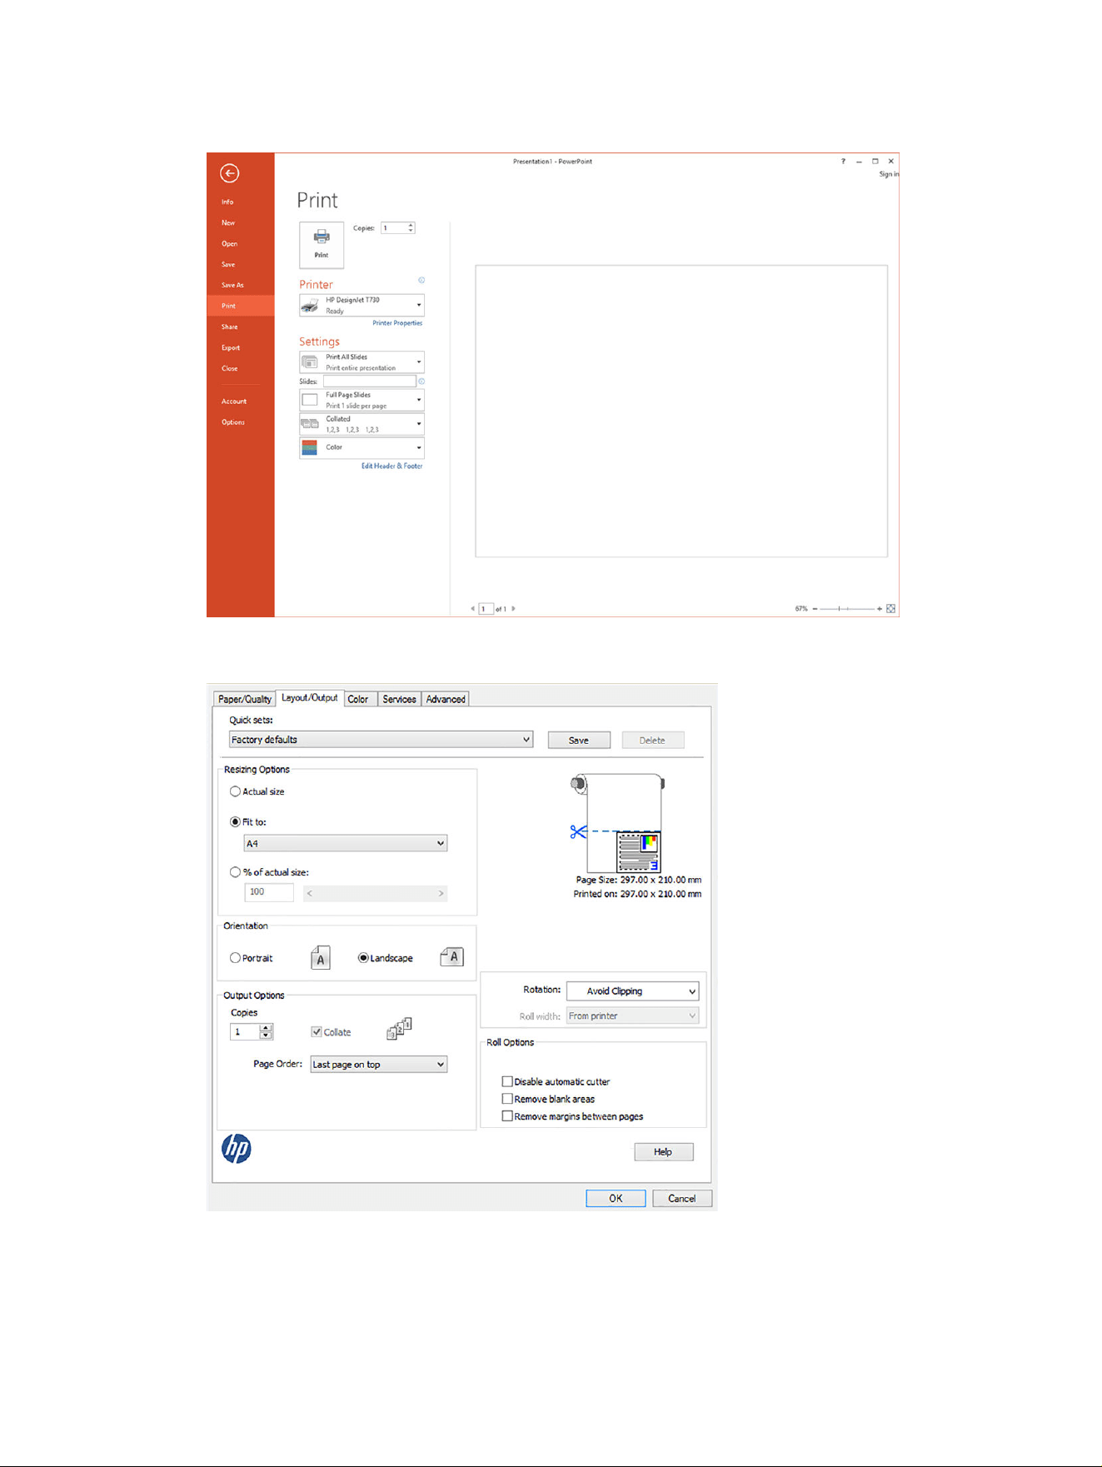The width and height of the screenshot is (1102, 1467).
Task: Zoom in with the plus icon
Action: coord(880,609)
